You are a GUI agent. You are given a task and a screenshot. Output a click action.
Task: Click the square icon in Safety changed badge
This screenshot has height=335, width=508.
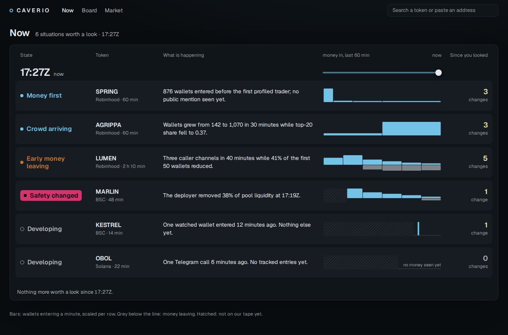(x=25, y=196)
